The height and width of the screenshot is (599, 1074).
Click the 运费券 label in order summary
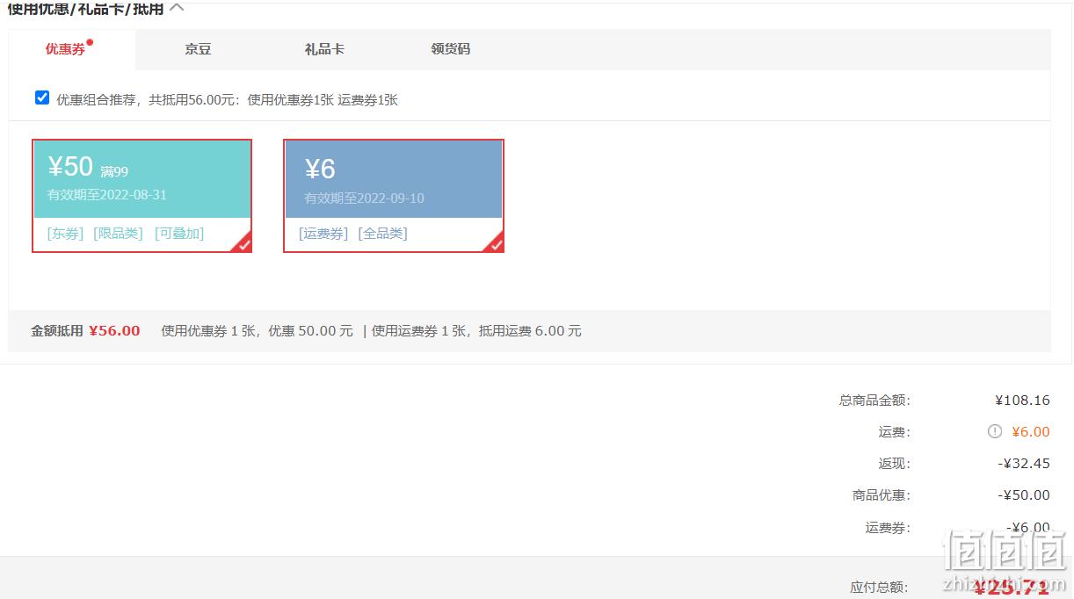pos(888,528)
